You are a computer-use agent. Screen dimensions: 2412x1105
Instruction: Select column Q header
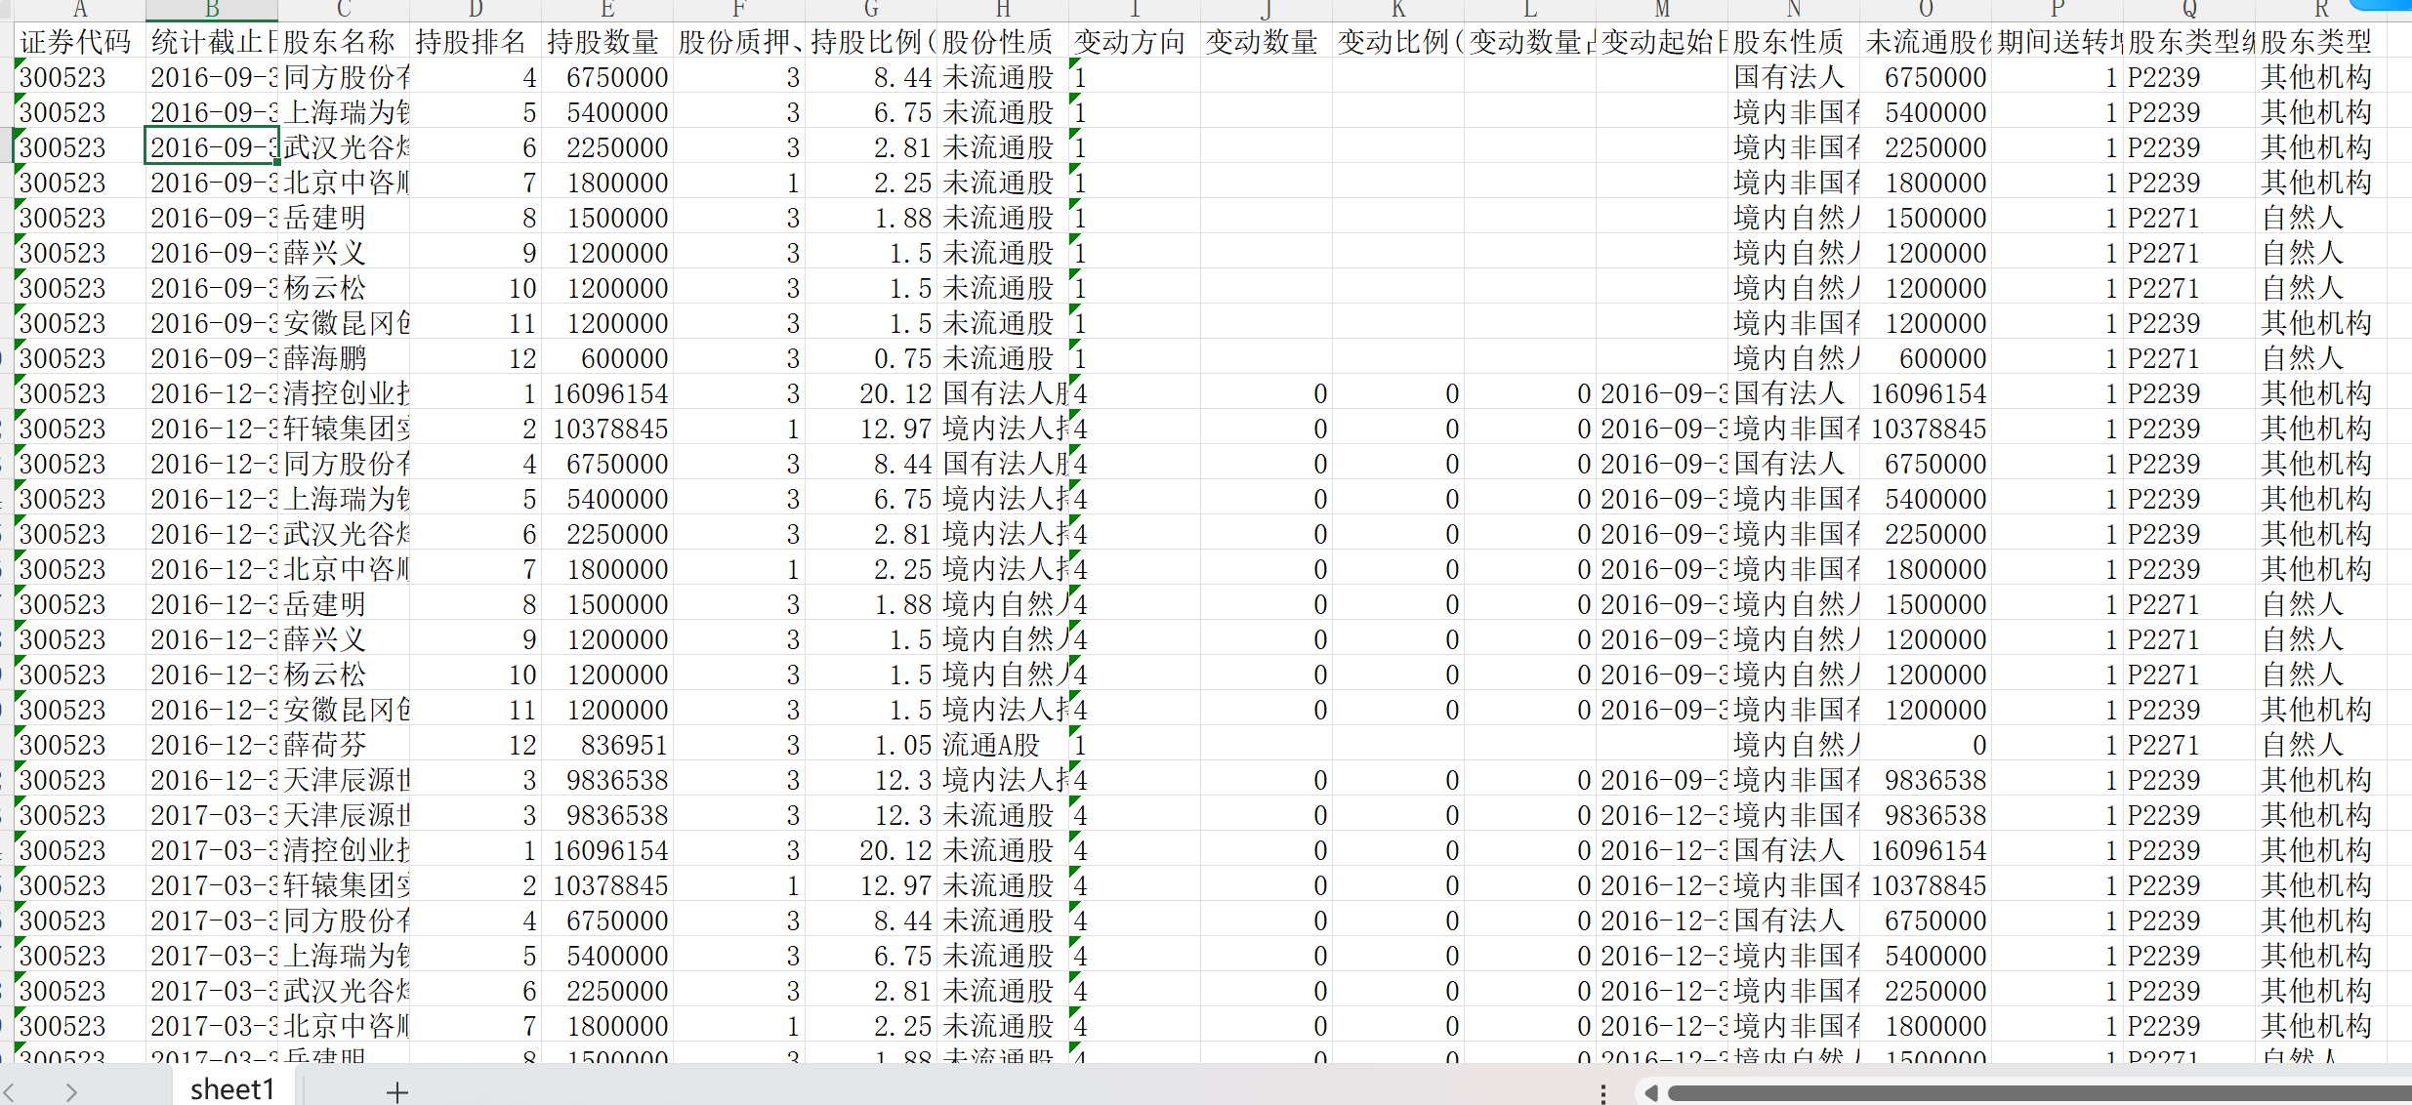[2188, 10]
